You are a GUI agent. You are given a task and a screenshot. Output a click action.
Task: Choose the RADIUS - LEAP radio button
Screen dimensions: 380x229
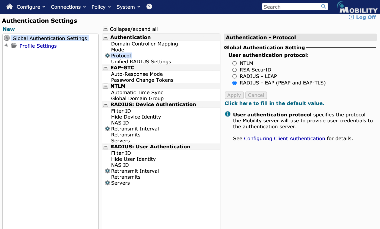tap(235, 76)
